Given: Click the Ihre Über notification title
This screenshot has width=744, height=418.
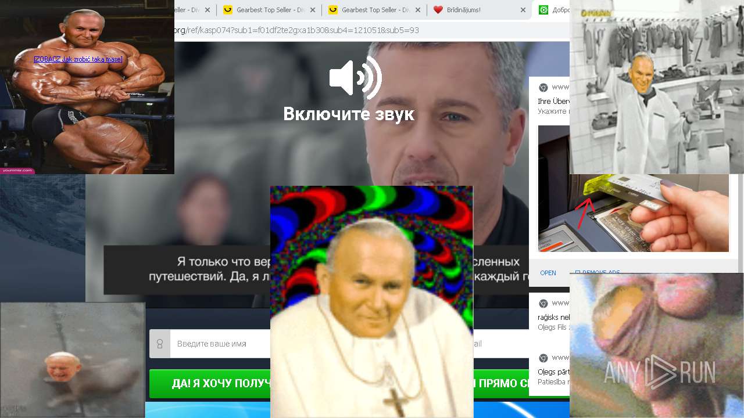Looking at the screenshot, I should [x=553, y=101].
